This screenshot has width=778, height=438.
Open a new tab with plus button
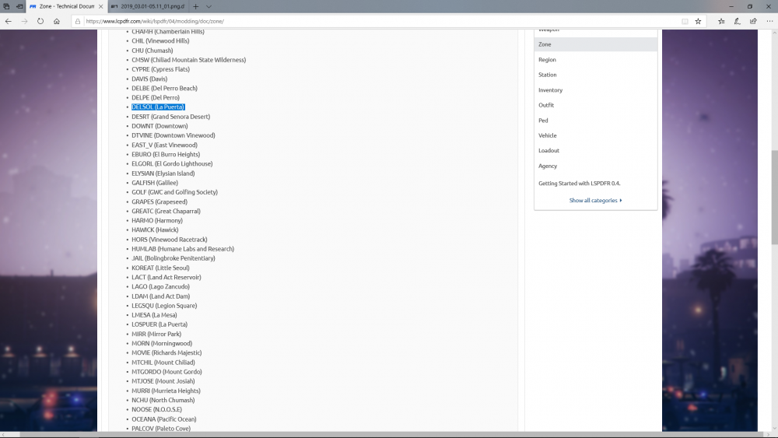[x=196, y=6]
